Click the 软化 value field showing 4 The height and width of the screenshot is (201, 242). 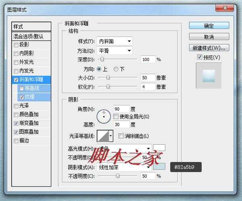pyautogui.click(x=148, y=87)
